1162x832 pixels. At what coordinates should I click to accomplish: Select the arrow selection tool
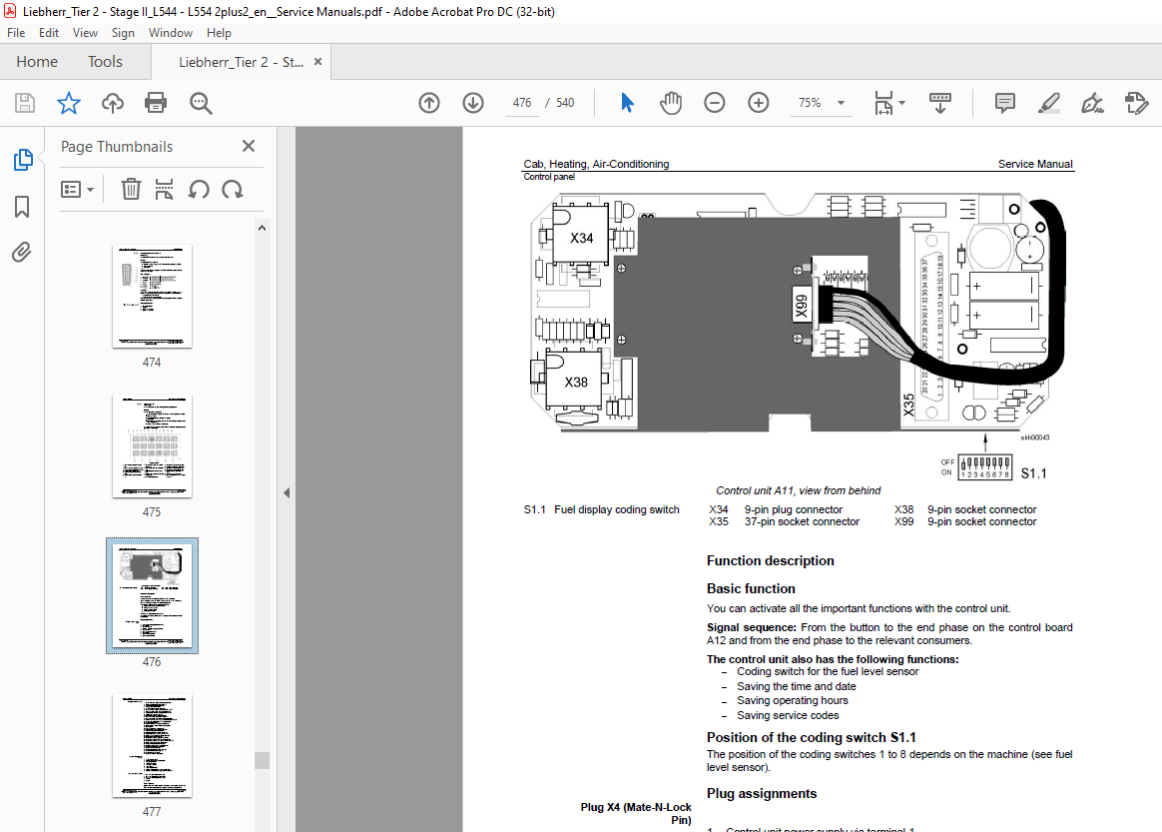(627, 103)
